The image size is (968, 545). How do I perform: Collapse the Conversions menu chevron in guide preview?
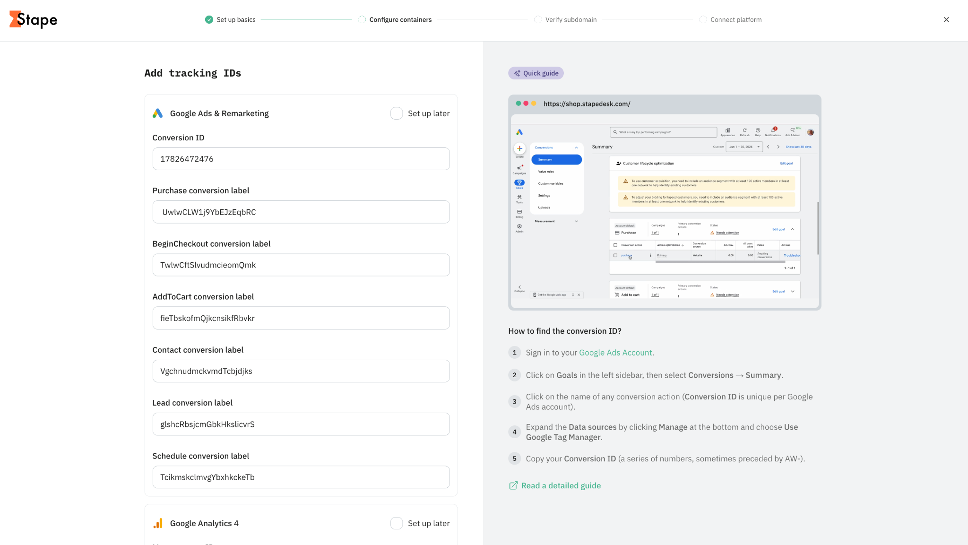point(576,147)
